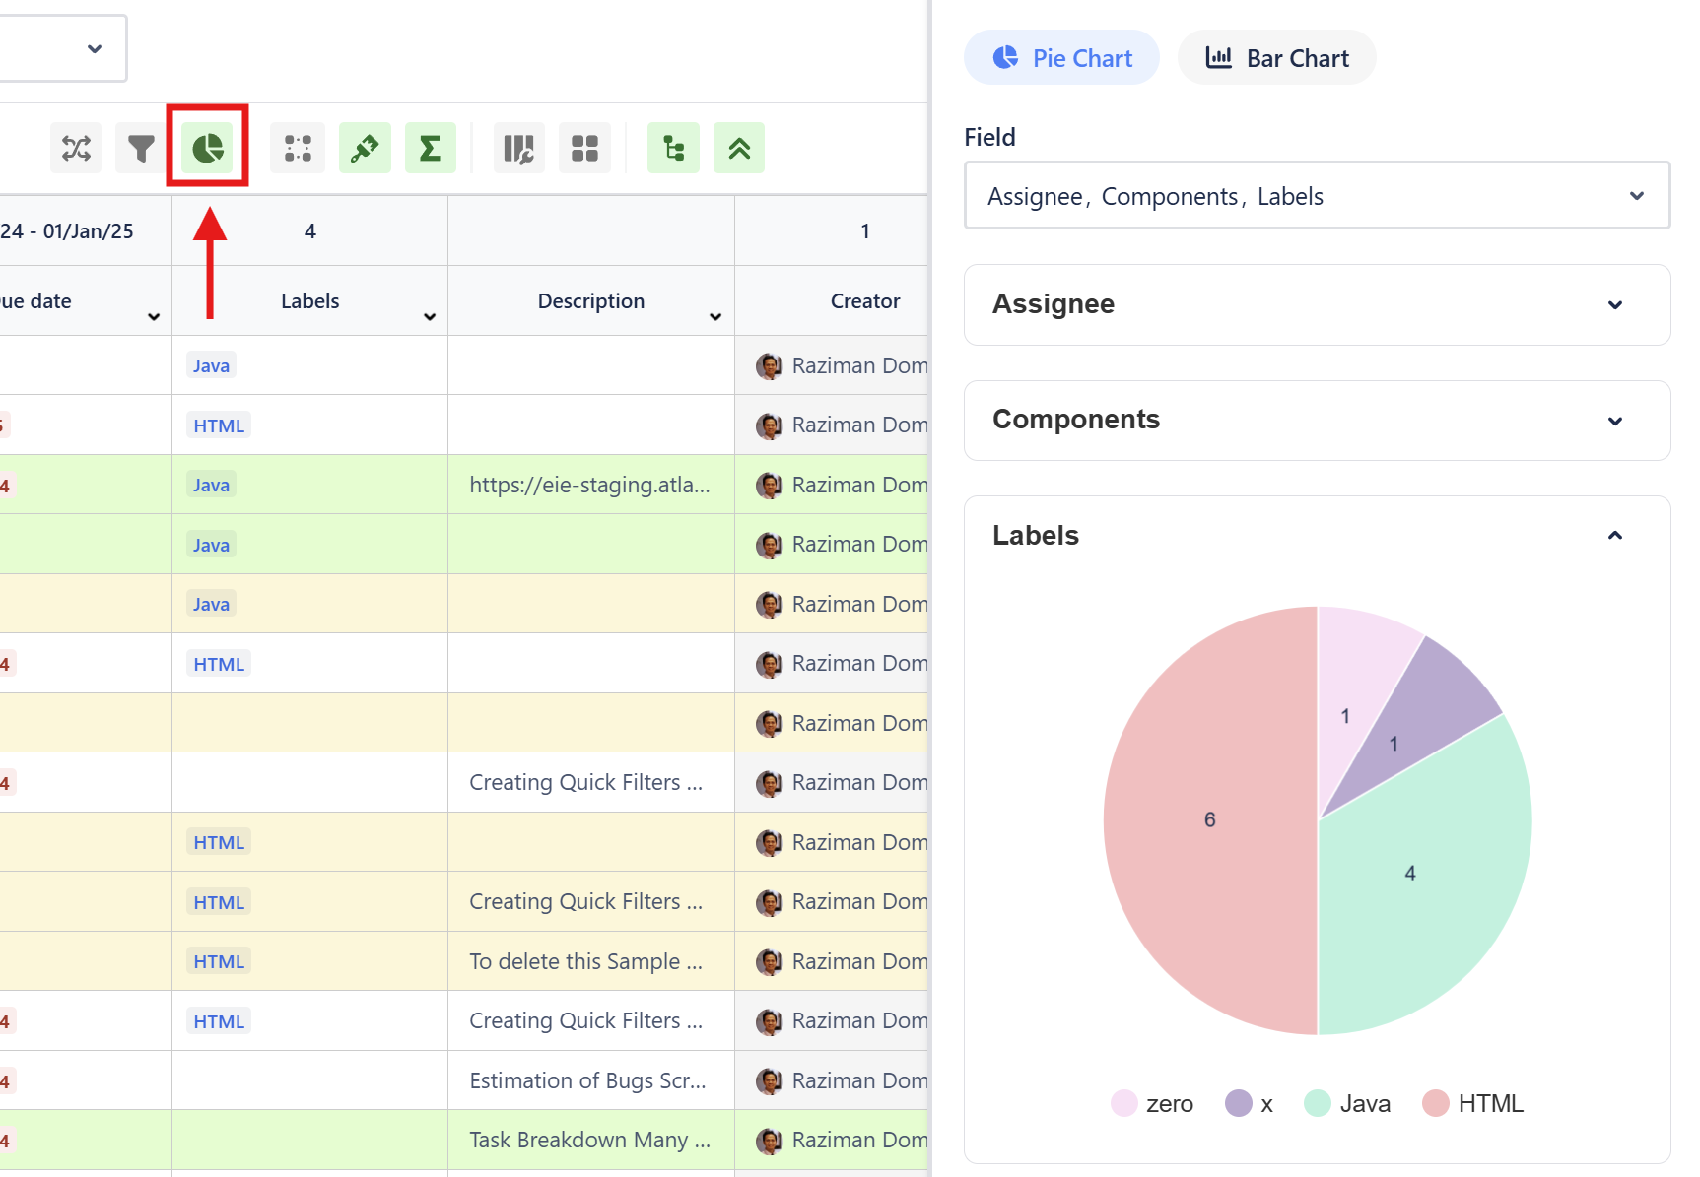Viewport: 1700px width, 1177px height.
Task: Click the dotted squares grouping icon
Action: click(298, 149)
